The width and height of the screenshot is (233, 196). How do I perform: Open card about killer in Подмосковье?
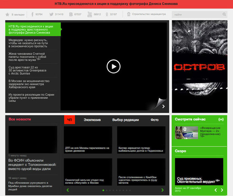[141, 140]
